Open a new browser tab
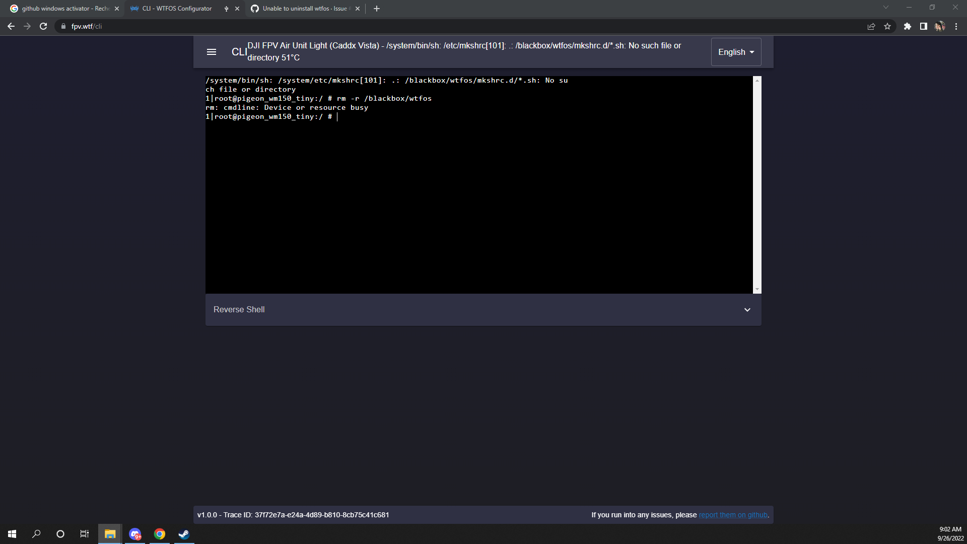 pyautogui.click(x=377, y=9)
